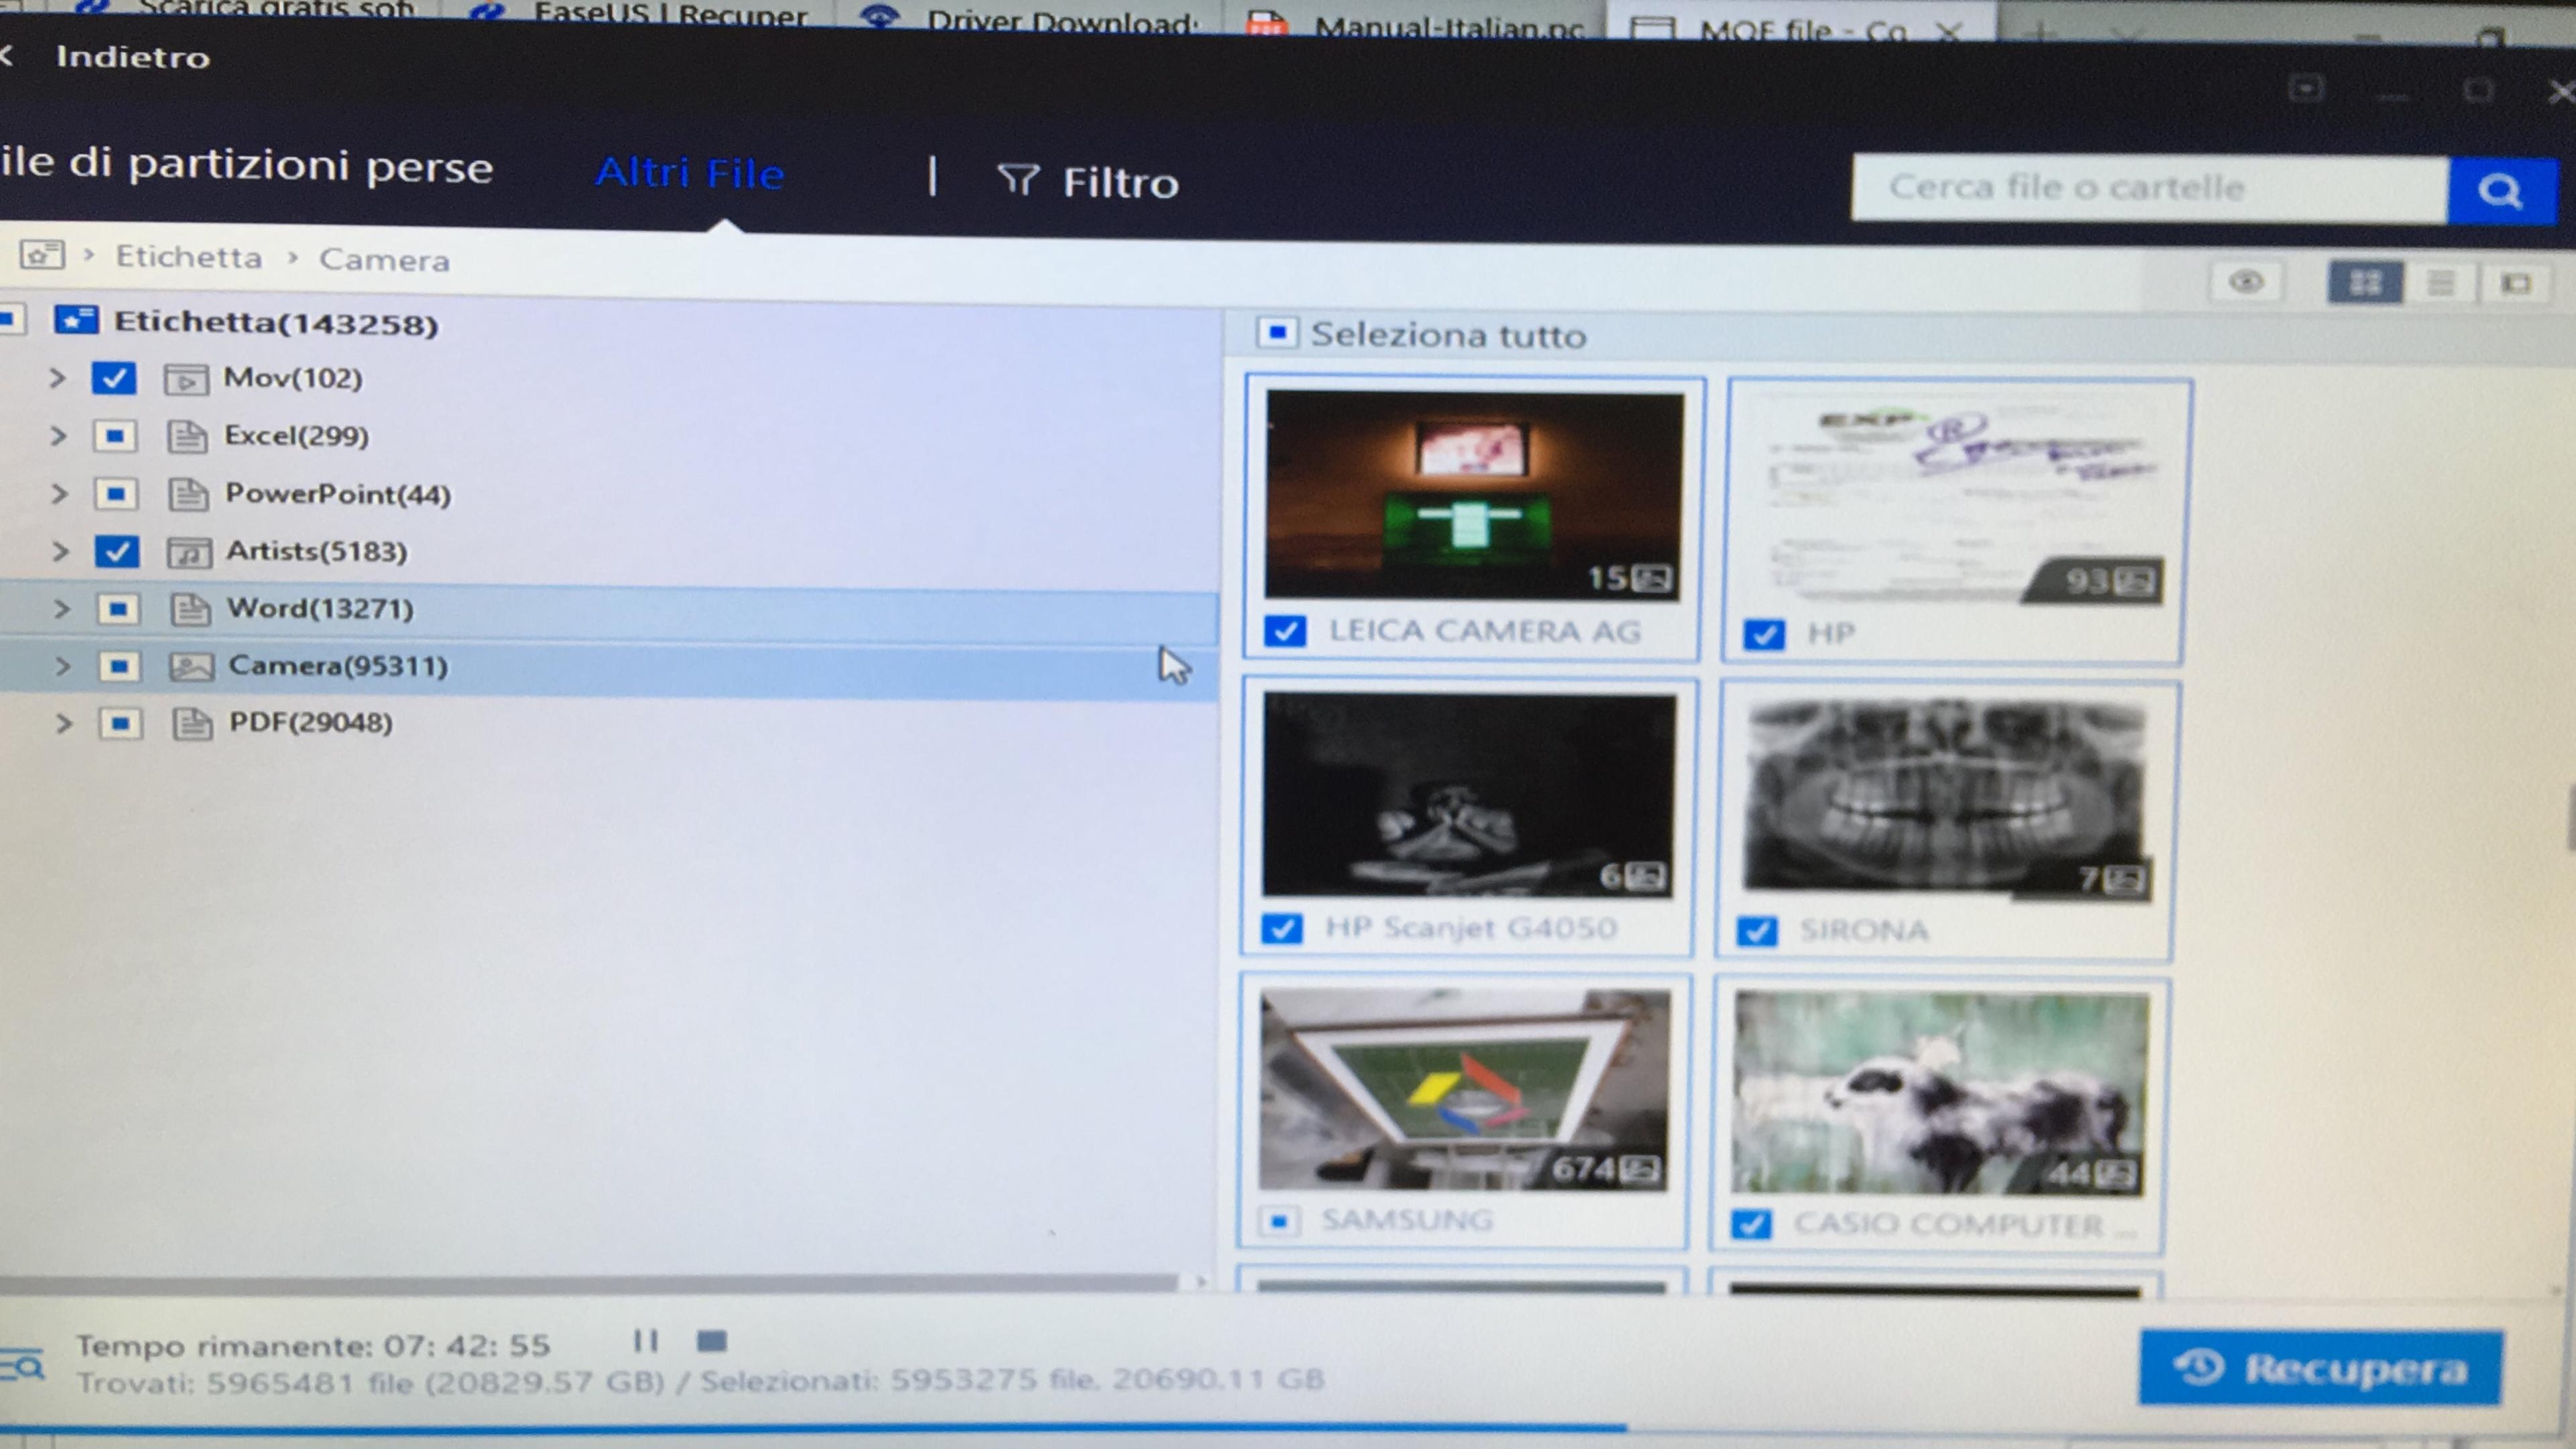Open the Filtro filter icon
This screenshot has width=2576, height=1449.
[x=1017, y=180]
